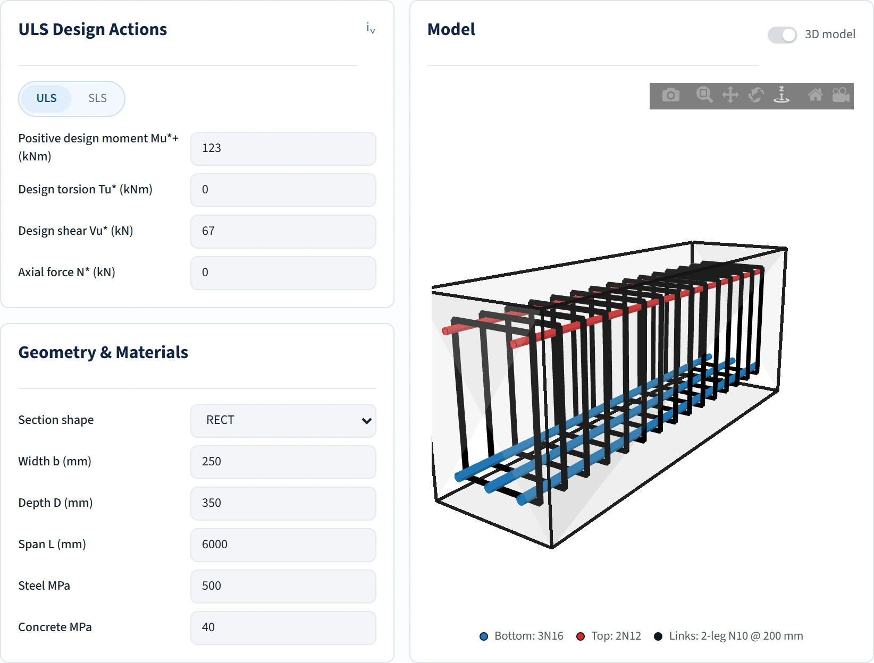Select the Zoom tool in model toolbar

click(x=704, y=95)
